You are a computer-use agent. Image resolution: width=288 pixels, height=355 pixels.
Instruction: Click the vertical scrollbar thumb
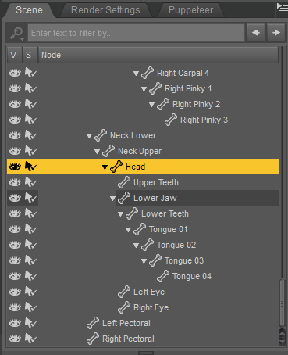282,303
